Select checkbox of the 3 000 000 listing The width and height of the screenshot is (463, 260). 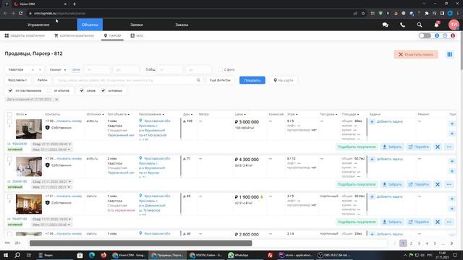tap(9, 121)
